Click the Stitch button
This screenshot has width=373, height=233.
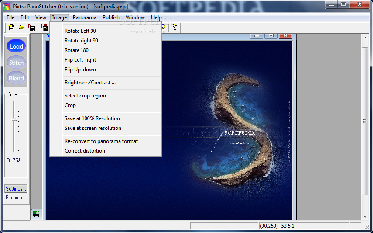coord(16,63)
